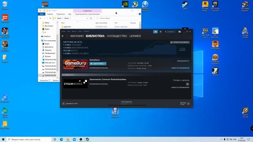This screenshot has height=142, width=253.
Task: Pause downloads with ПРИОСТАНОВИТЬ button
Action: click(180, 42)
